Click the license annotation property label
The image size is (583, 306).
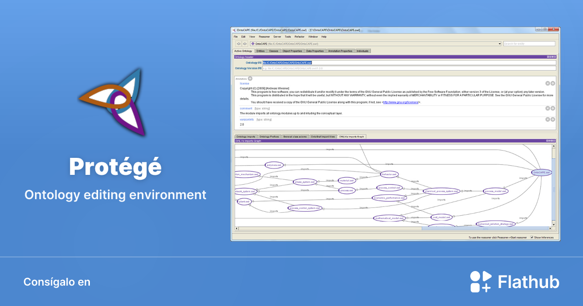[243, 83]
